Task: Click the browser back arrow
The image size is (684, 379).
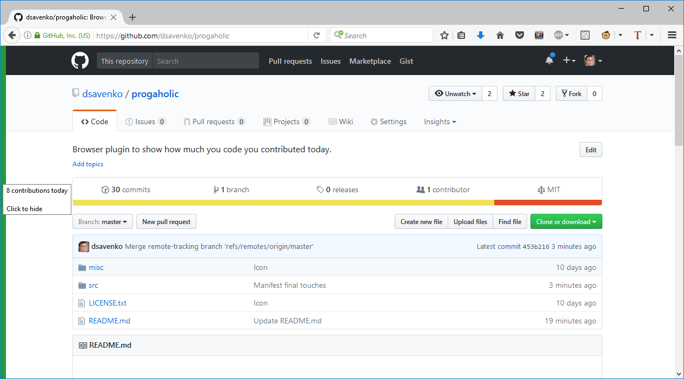Action: click(12, 35)
